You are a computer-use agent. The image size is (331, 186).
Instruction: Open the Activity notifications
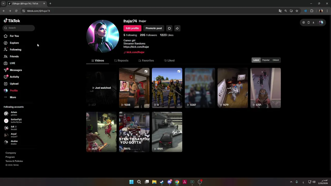point(14,77)
